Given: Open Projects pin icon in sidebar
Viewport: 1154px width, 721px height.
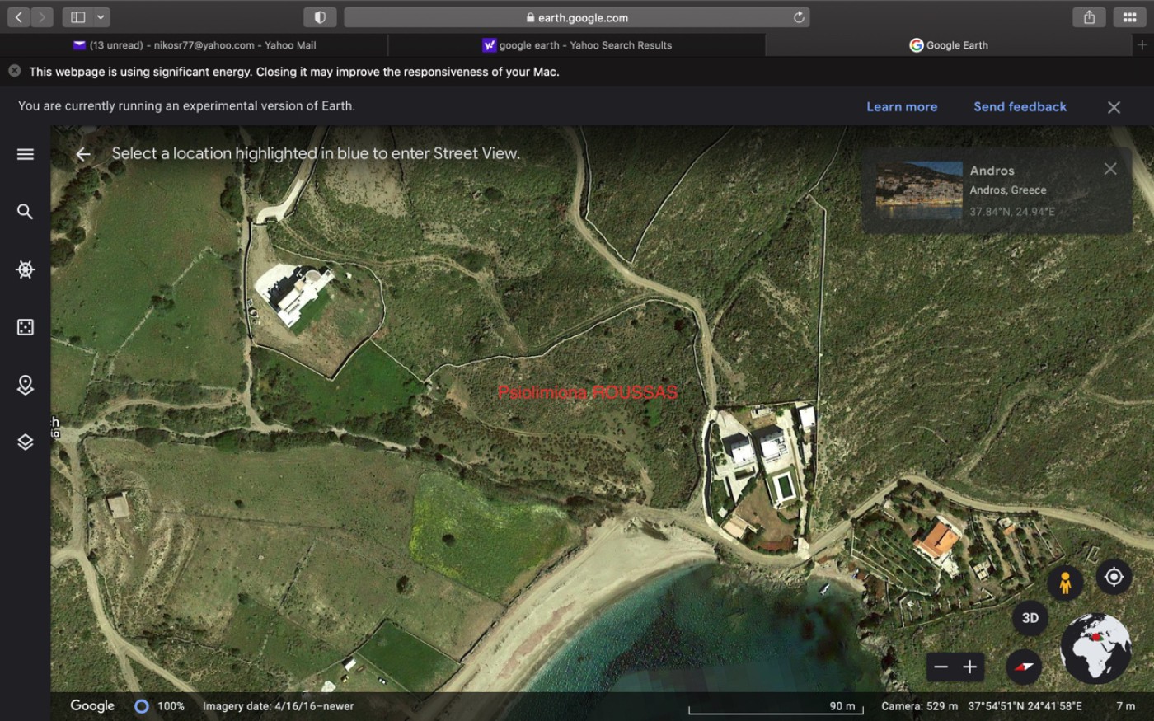Looking at the screenshot, I should click(x=26, y=385).
